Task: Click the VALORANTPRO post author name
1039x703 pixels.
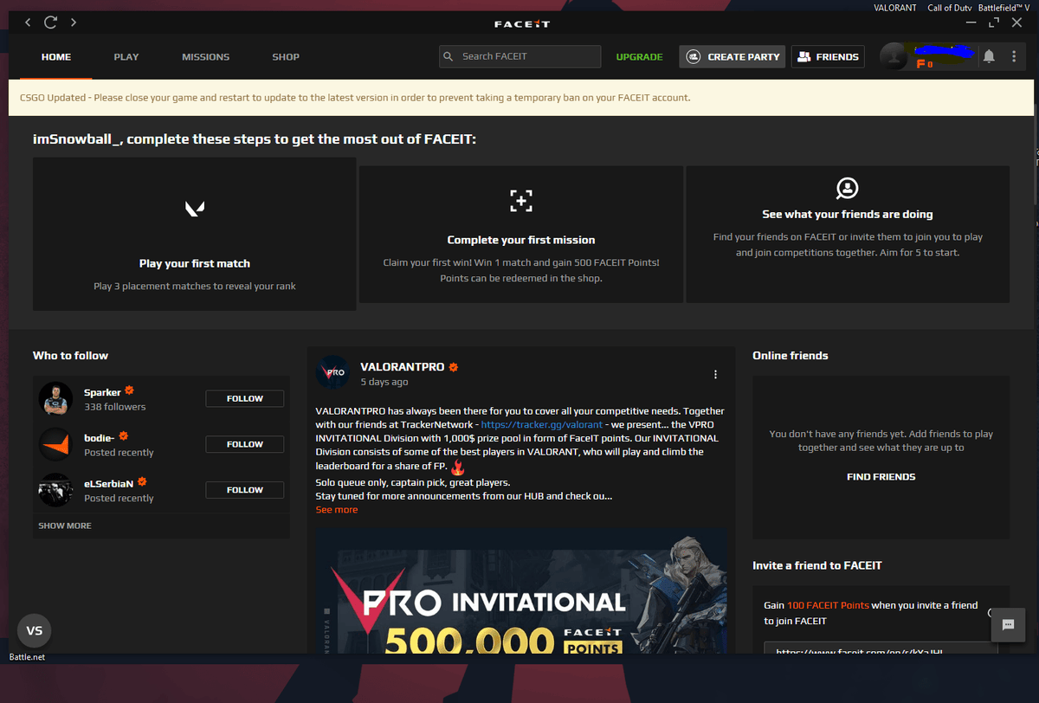Action: [402, 367]
